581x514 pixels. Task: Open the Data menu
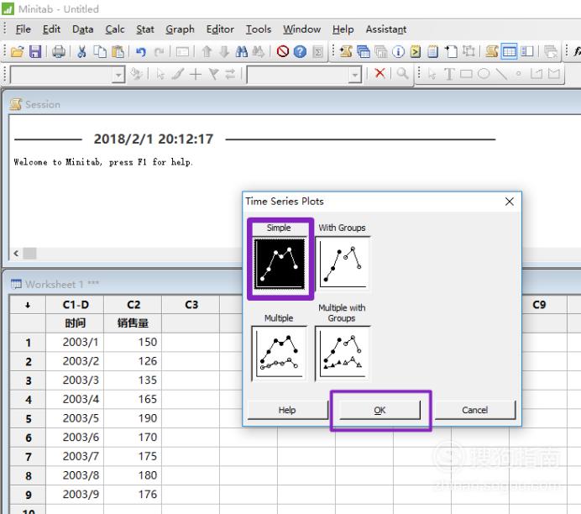coord(82,29)
